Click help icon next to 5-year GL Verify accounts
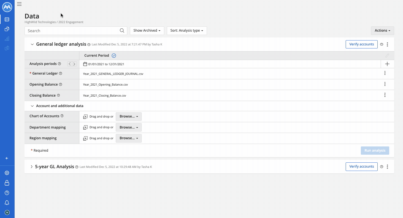The image size is (403, 218). point(382,167)
